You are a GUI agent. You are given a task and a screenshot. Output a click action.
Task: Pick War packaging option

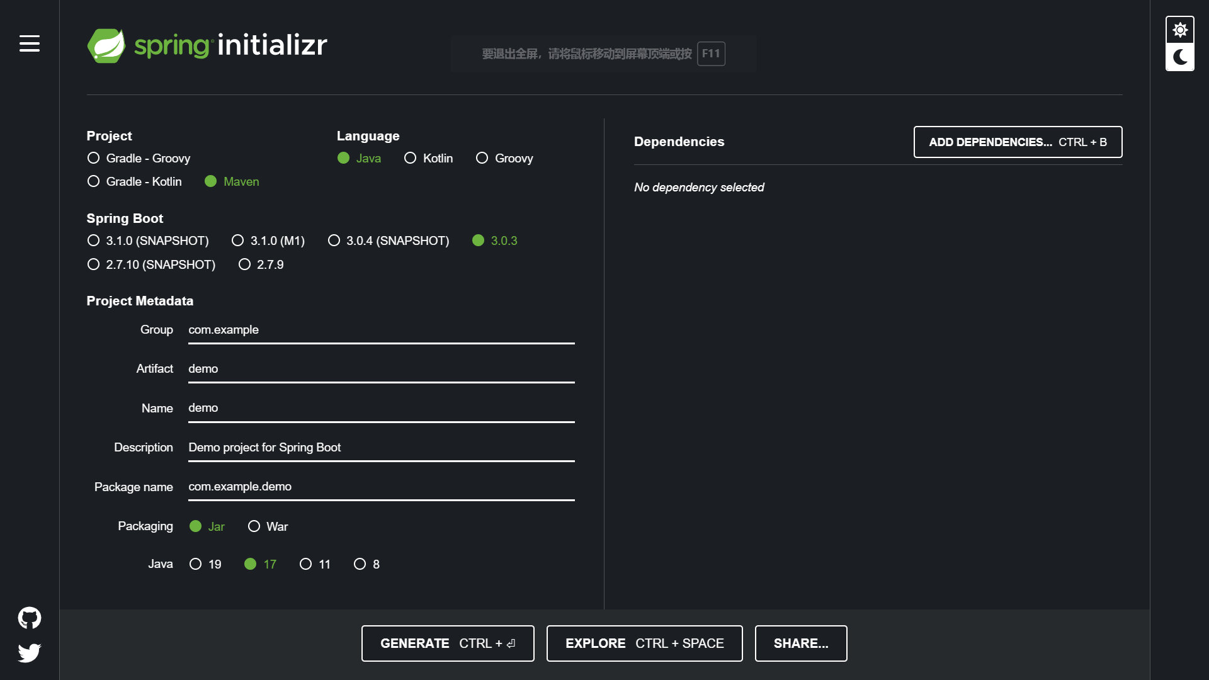pos(254,526)
